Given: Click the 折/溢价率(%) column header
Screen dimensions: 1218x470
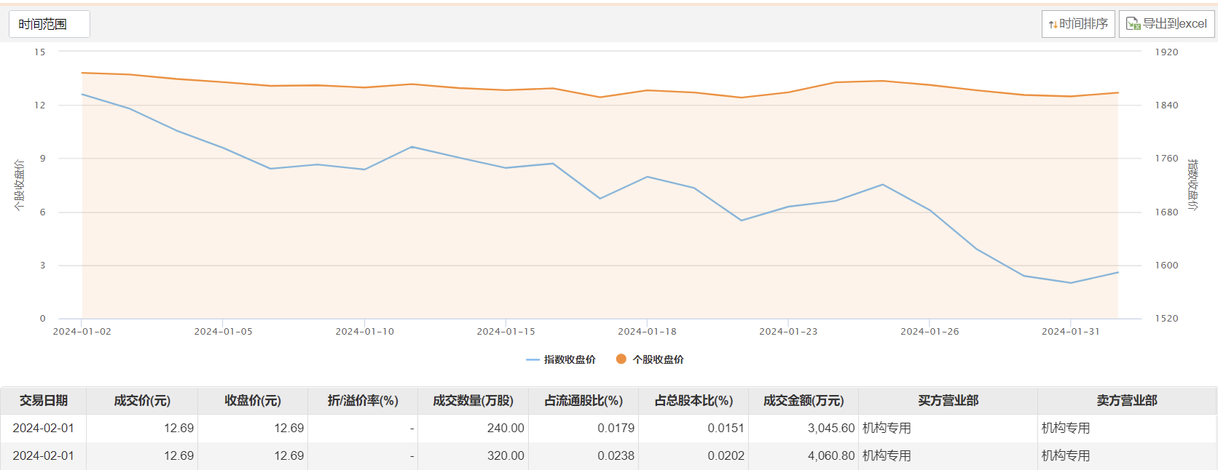Looking at the screenshot, I should point(363,401).
